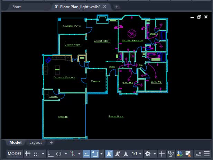Click the workspace switching gear icon

pyautogui.click(x=148, y=154)
